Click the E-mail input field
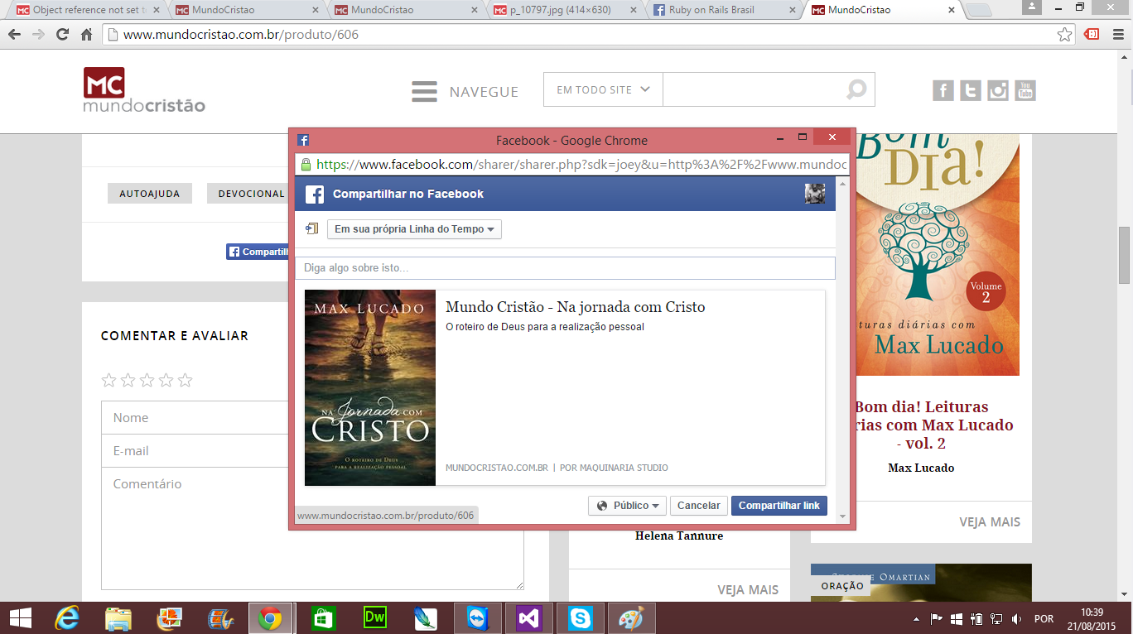This screenshot has height=634, width=1133. pyautogui.click(x=195, y=451)
